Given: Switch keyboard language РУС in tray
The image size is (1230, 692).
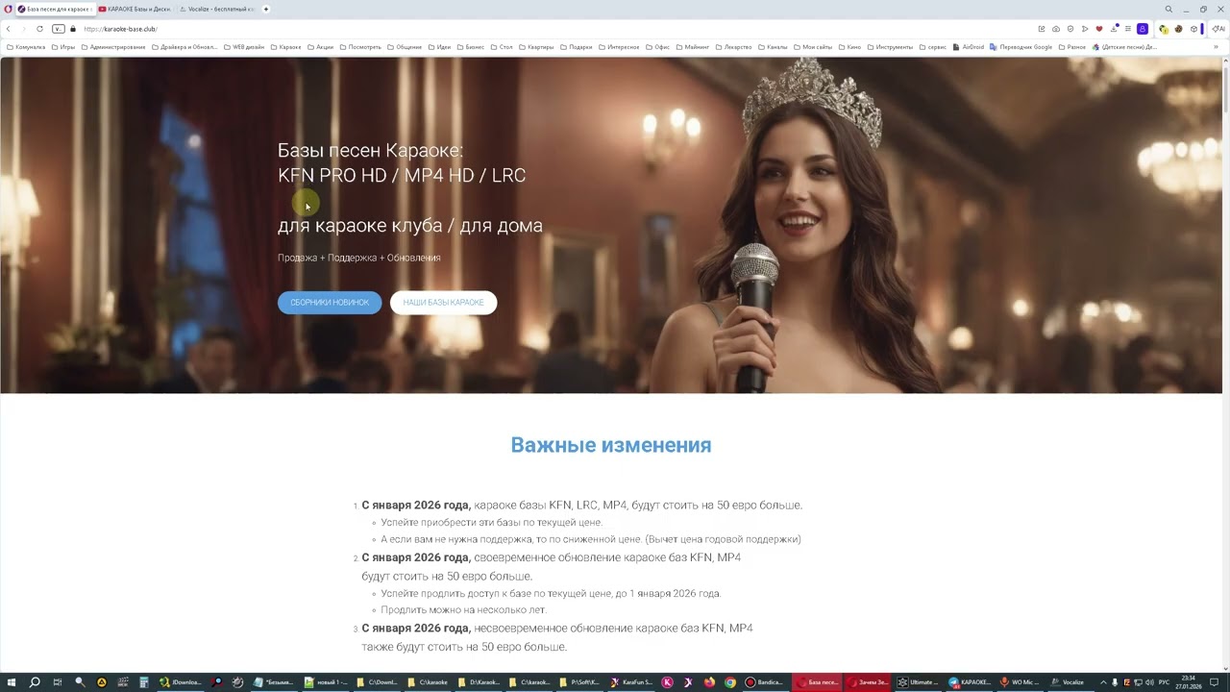Looking at the screenshot, I should click(1164, 682).
